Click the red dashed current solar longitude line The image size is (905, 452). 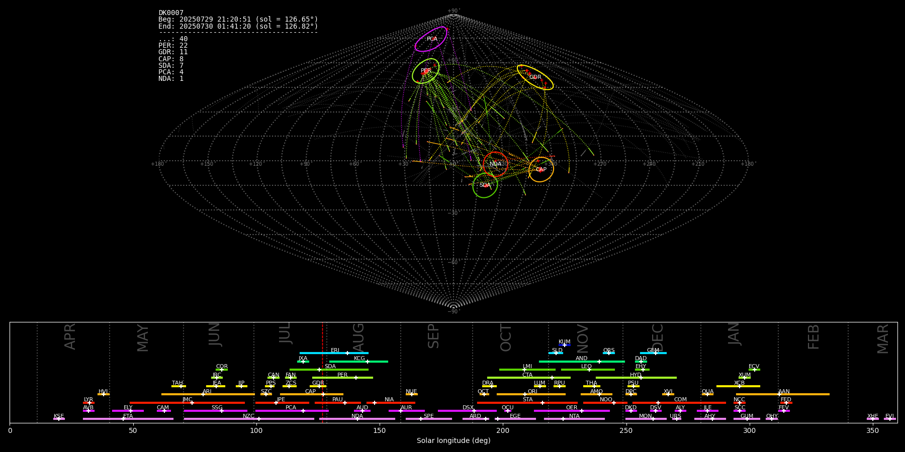click(x=322, y=372)
